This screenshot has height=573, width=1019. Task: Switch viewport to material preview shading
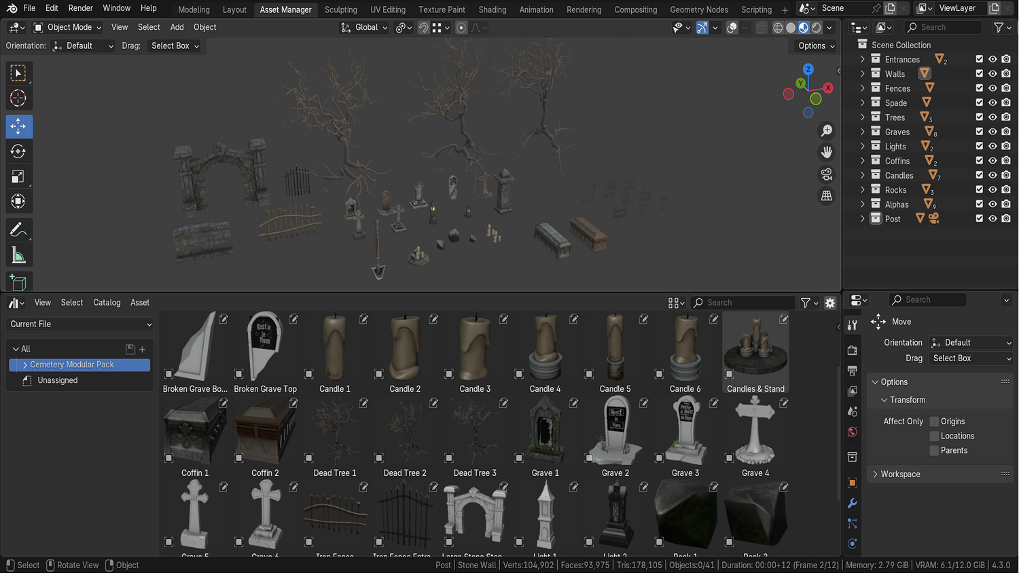[x=804, y=28]
